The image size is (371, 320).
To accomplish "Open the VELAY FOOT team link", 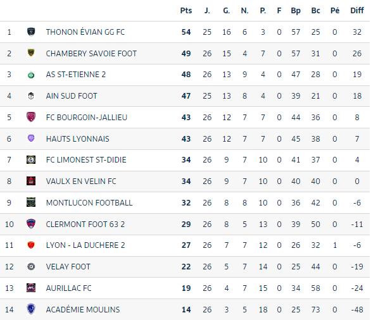I will (68, 267).
